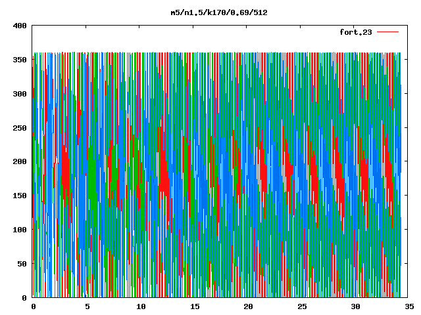Click x-axis label 20
The image size is (421, 315).
[x=249, y=306]
